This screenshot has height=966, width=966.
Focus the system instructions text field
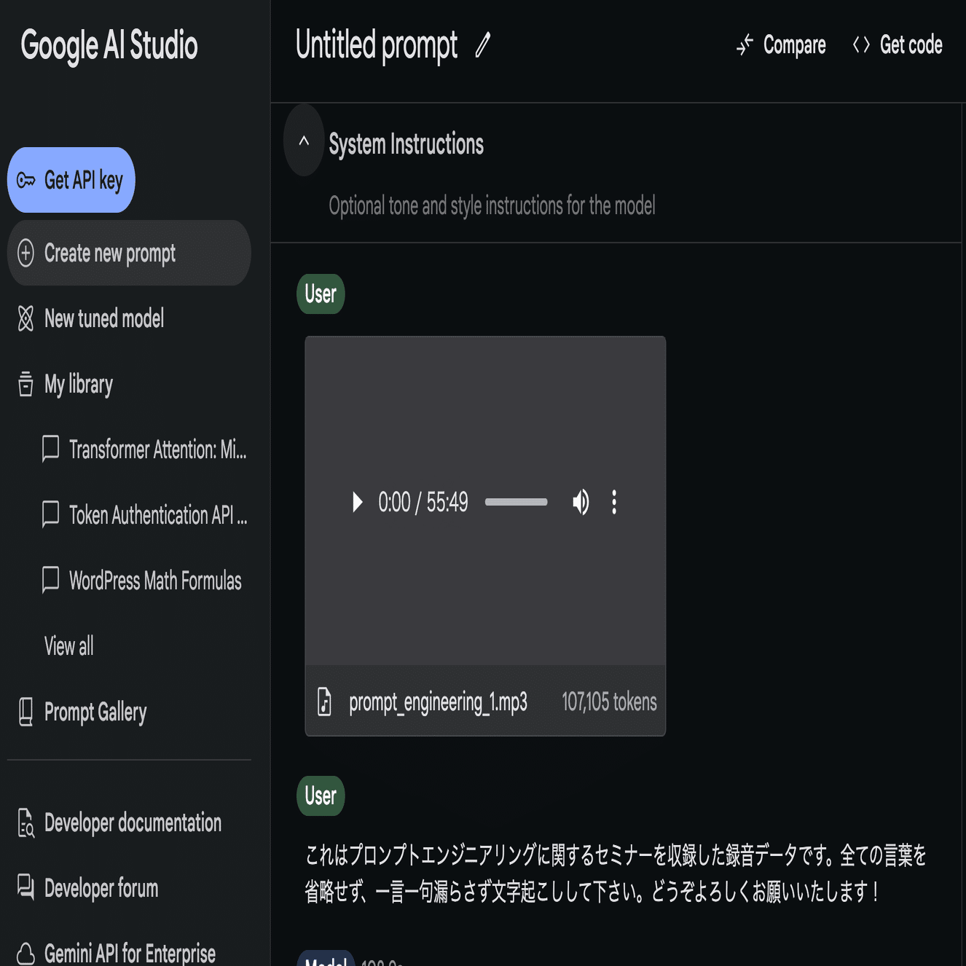(x=492, y=206)
